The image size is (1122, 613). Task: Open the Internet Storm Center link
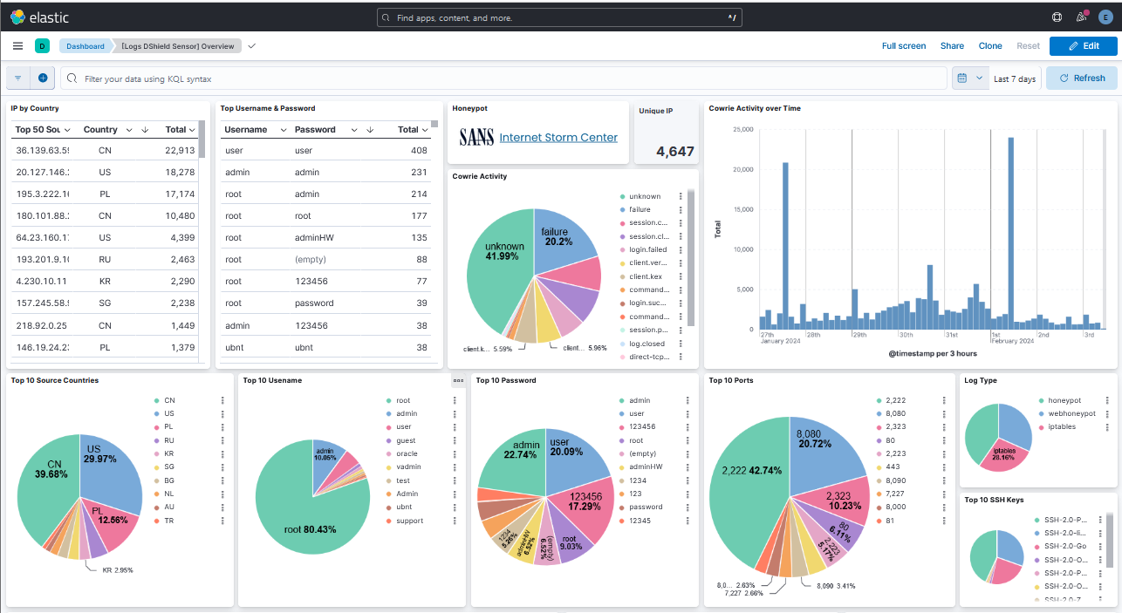click(558, 137)
